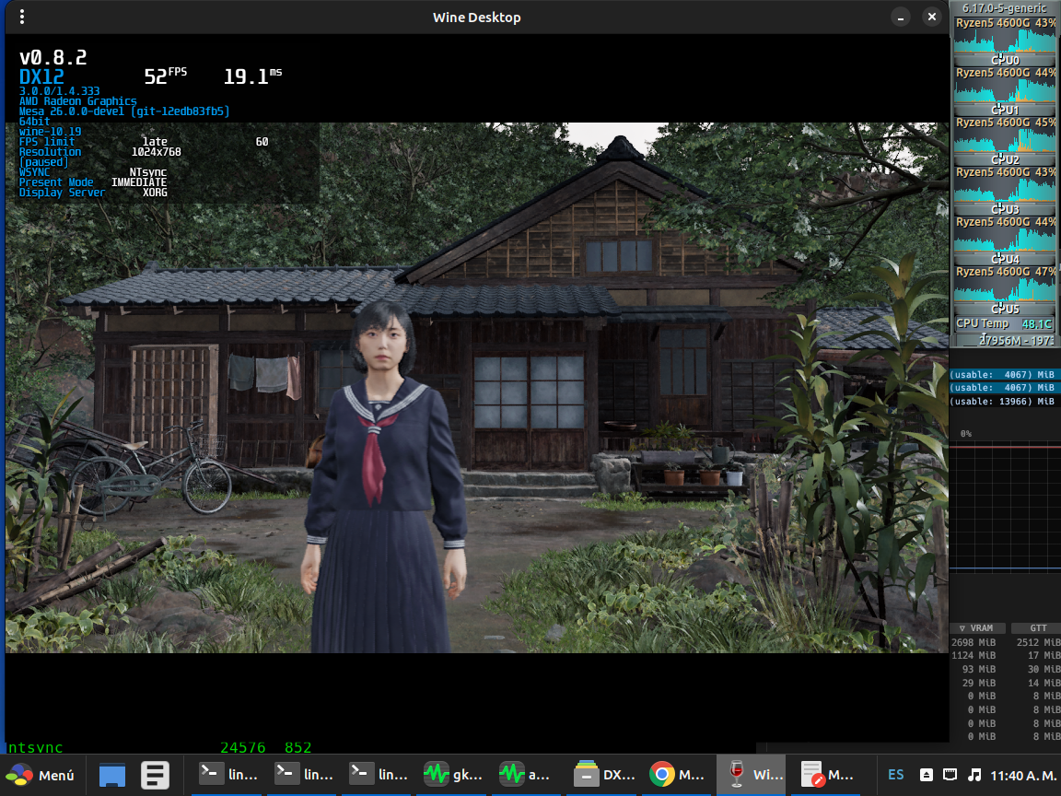
Task: Sort by the GTT column header
Action: tap(1037, 628)
